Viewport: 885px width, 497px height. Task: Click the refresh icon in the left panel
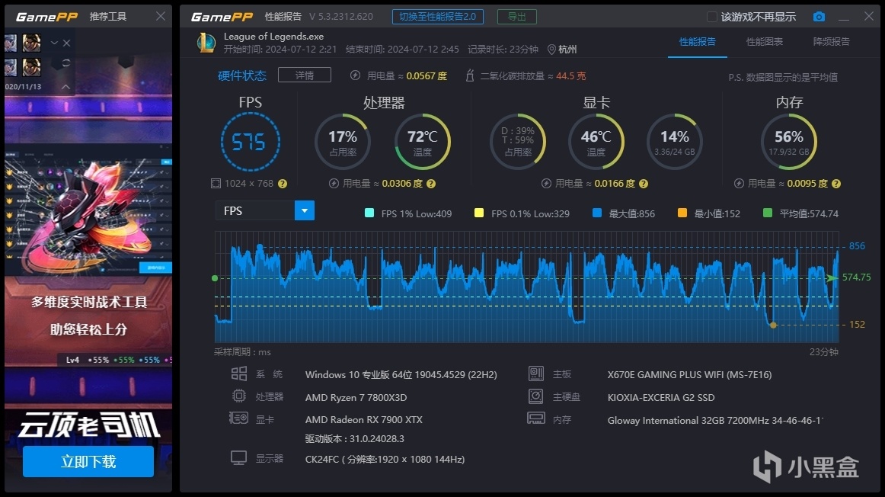[x=66, y=63]
